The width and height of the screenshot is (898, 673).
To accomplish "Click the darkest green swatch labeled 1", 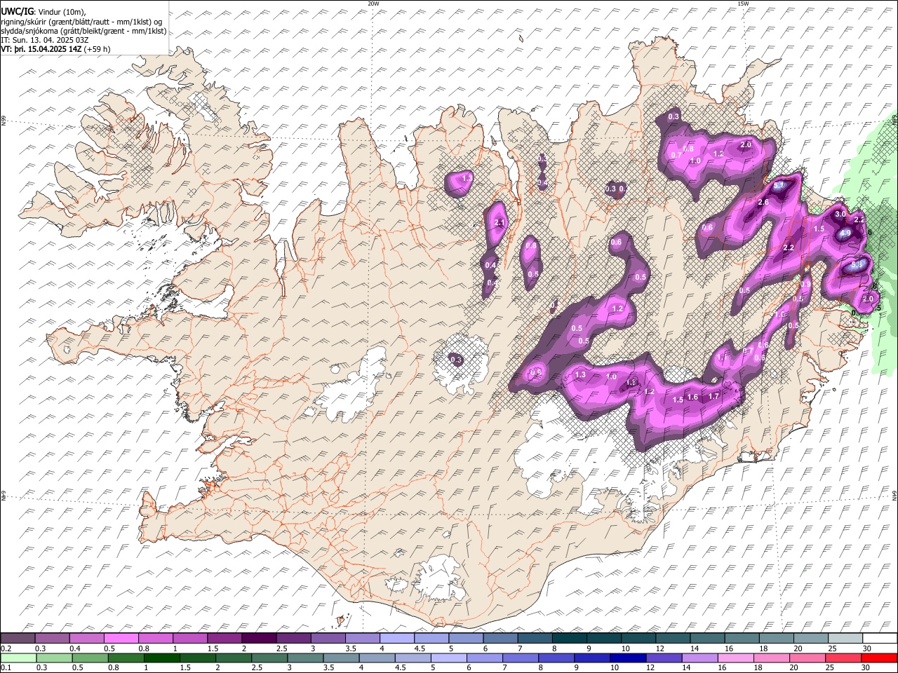I will tap(162, 658).
